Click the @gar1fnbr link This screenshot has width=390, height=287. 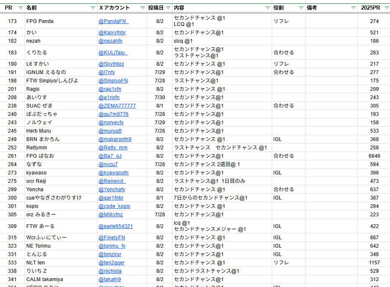tap(111, 198)
